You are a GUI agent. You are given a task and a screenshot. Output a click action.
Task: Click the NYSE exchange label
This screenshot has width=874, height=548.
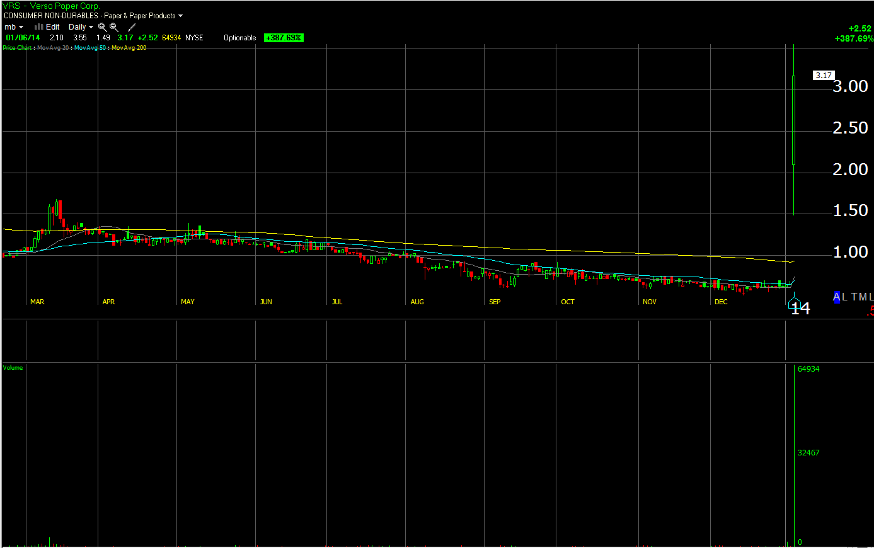(x=195, y=38)
